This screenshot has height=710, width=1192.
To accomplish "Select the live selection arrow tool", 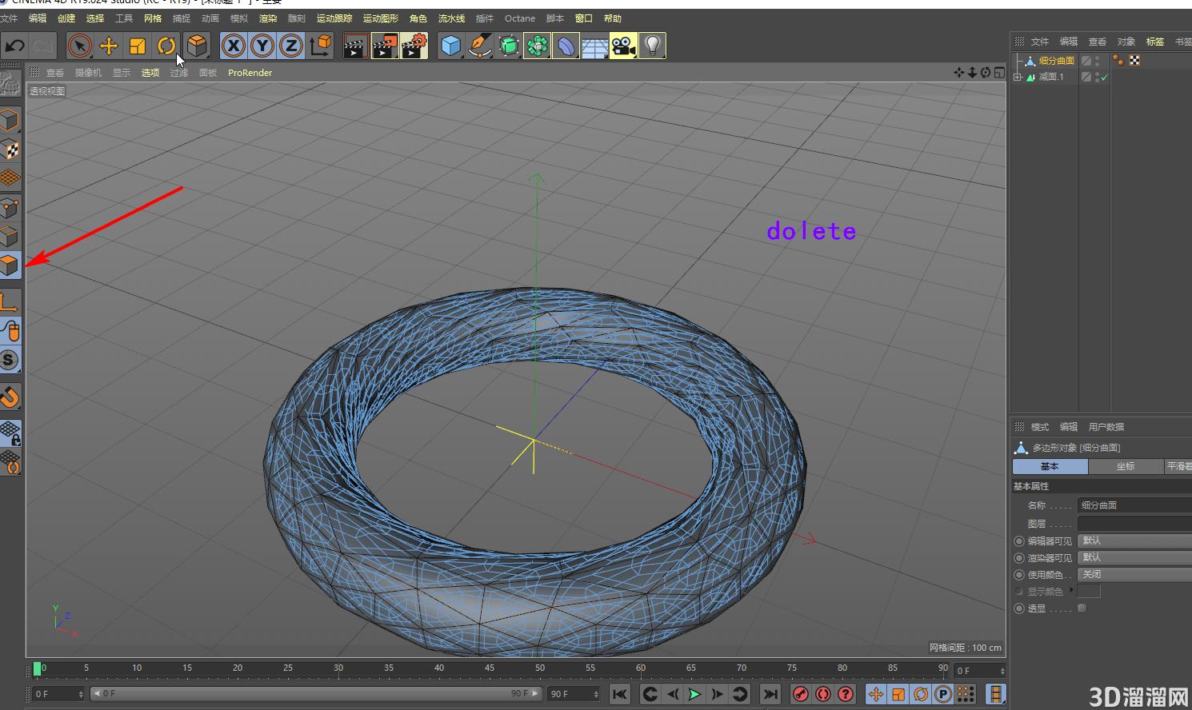I will coord(79,46).
